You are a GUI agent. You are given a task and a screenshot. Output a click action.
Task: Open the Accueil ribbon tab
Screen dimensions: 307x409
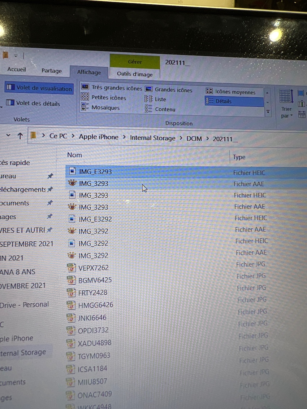point(17,69)
